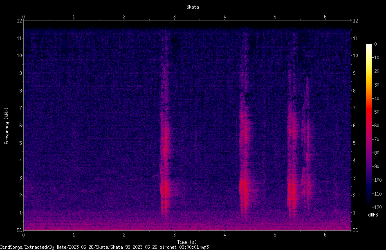Click the "-120" colorbar label

point(377,207)
